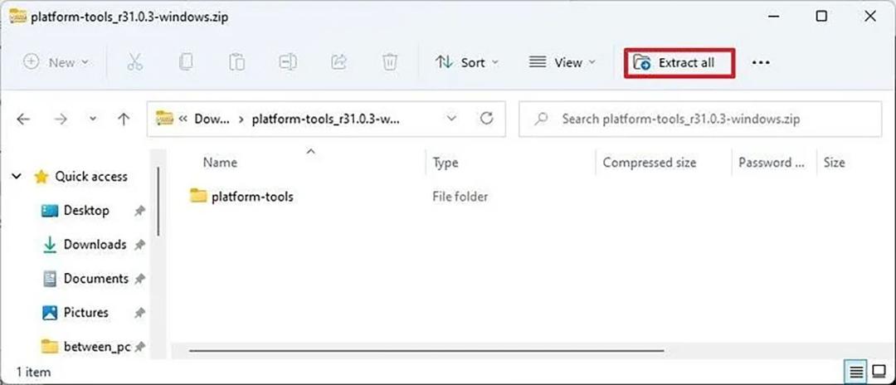Click the search platform-tools zip field
Image resolution: width=896 pixels, height=385 pixels.
700,119
